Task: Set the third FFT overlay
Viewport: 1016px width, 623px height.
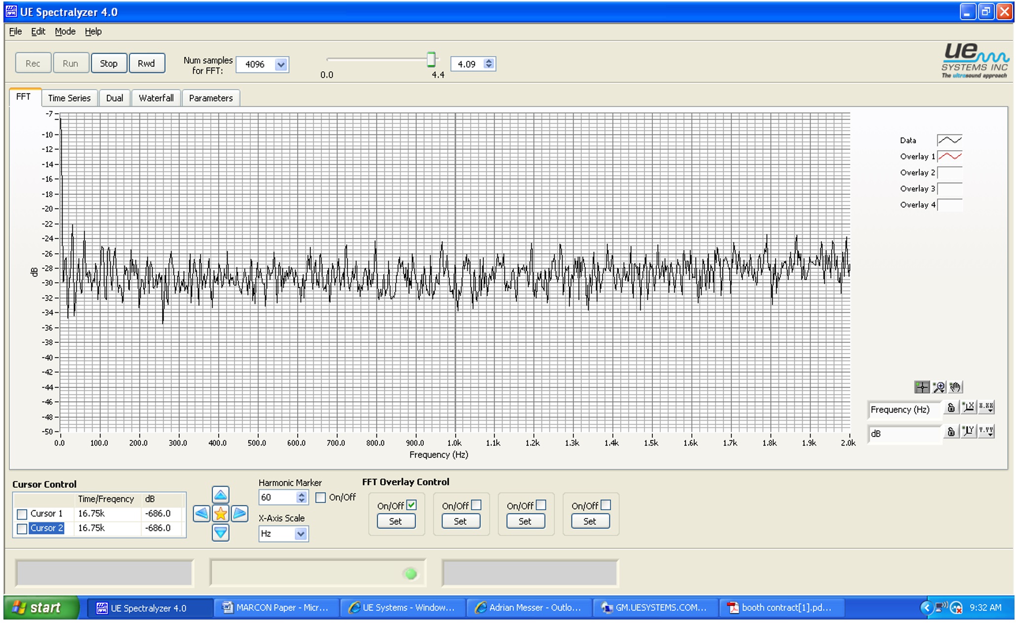Action: tap(525, 522)
